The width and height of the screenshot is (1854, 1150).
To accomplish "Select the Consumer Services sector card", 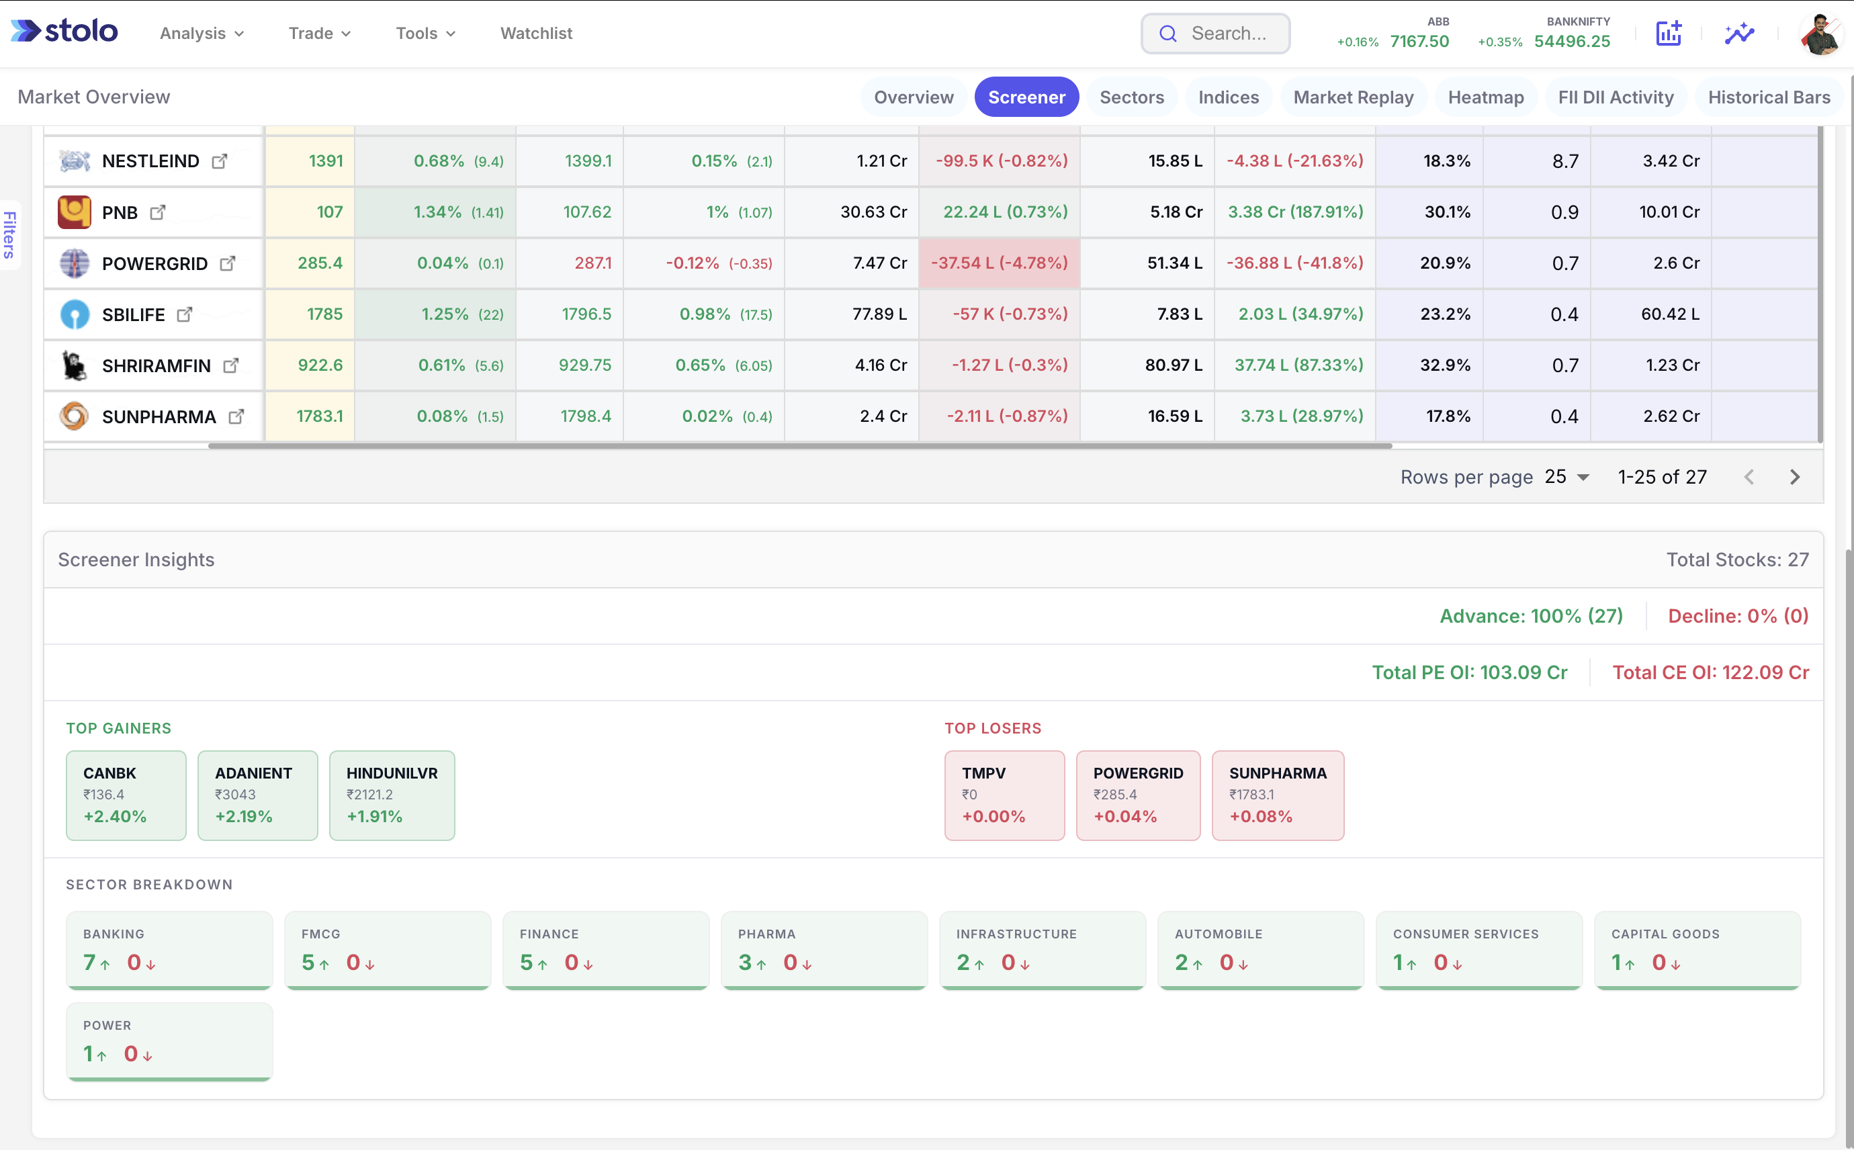I will coord(1479,950).
